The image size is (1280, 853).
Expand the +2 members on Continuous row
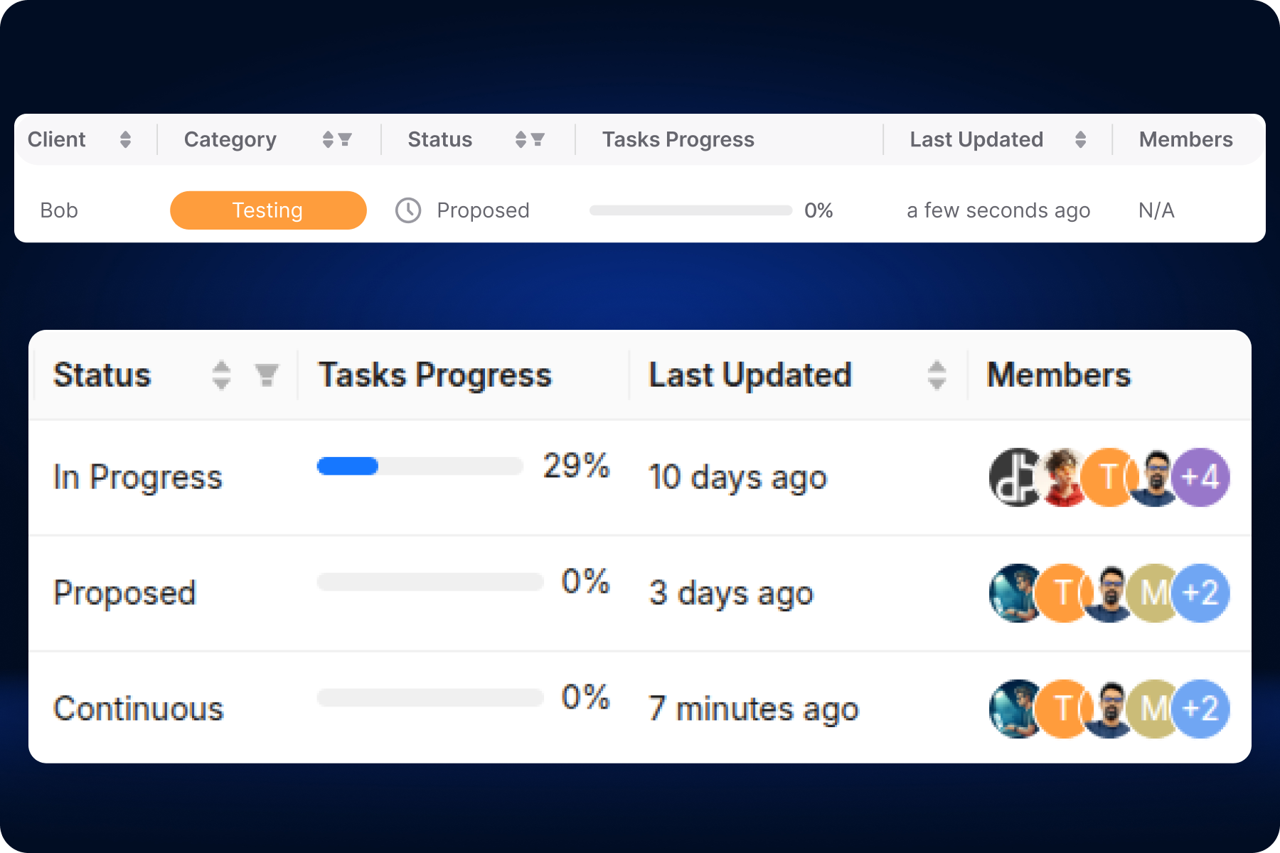click(x=1201, y=708)
